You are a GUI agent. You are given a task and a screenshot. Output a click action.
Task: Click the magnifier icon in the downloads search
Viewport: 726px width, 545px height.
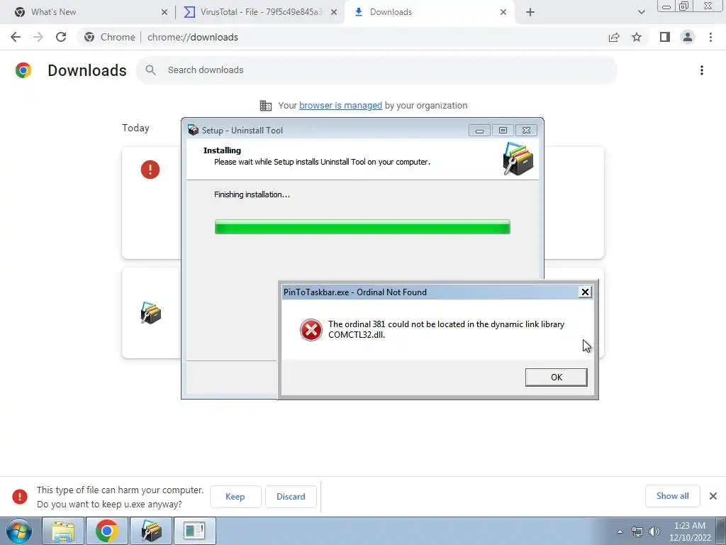pyautogui.click(x=150, y=70)
